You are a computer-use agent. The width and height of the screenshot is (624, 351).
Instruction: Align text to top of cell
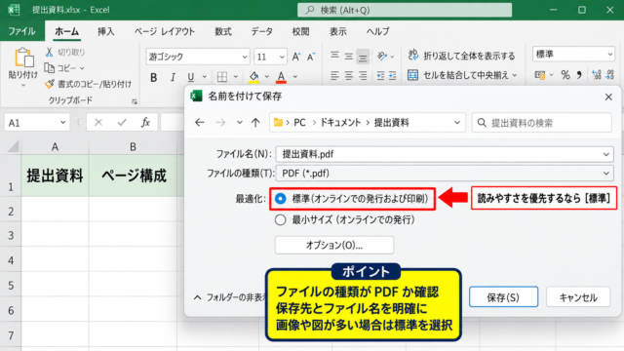point(334,56)
